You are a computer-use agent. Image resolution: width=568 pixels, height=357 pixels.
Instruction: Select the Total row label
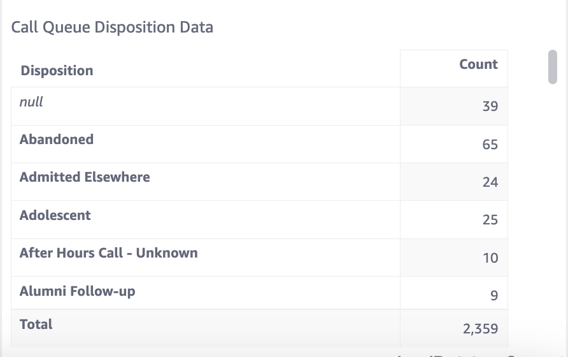click(x=36, y=324)
